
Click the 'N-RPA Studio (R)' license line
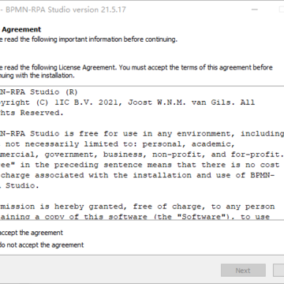39,92
